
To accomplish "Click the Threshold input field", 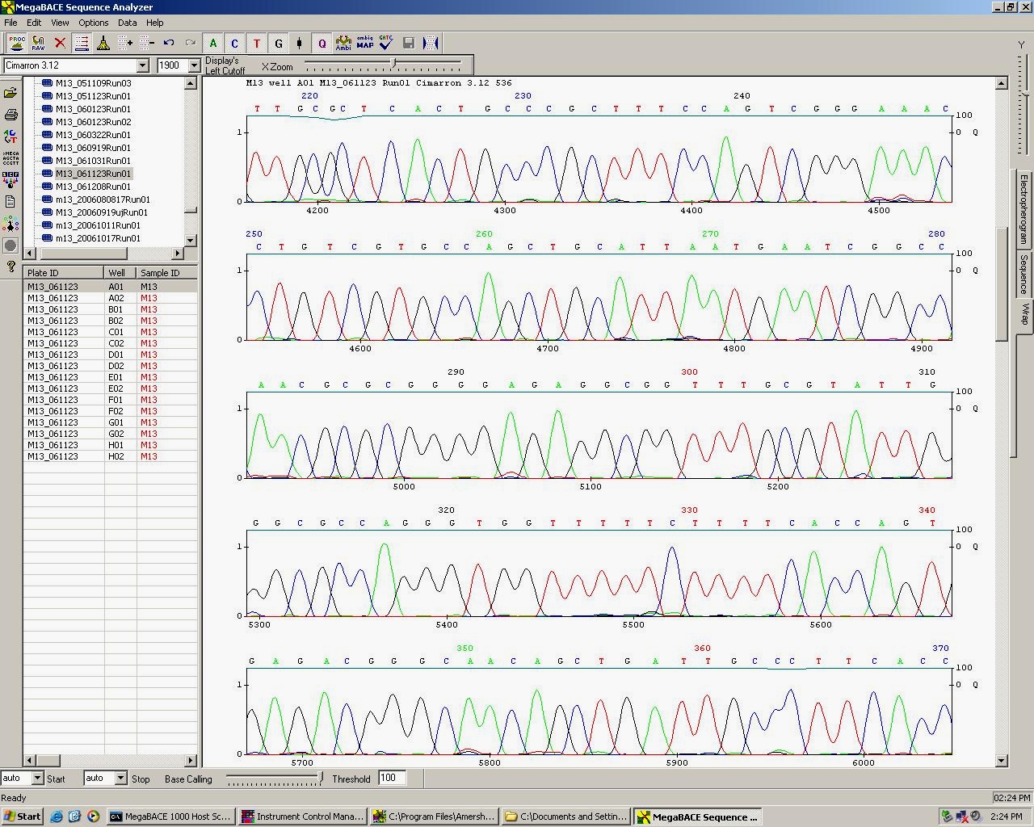I will pyautogui.click(x=393, y=778).
